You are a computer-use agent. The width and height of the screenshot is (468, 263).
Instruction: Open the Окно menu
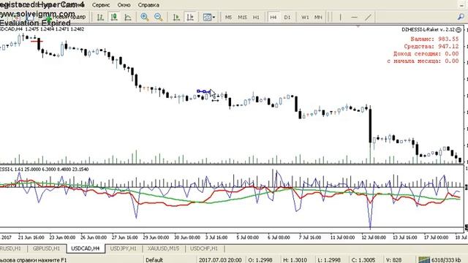point(124,5)
